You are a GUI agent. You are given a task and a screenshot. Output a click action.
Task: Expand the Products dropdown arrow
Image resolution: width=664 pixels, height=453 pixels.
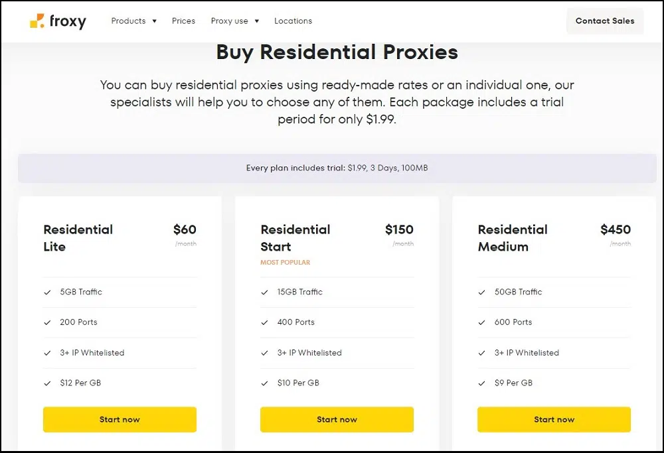(x=155, y=21)
